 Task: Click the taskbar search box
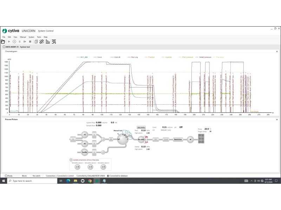click(x=32, y=181)
